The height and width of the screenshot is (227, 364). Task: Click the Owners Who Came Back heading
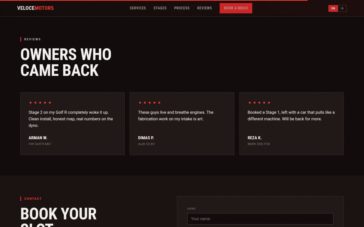point(66,62)
